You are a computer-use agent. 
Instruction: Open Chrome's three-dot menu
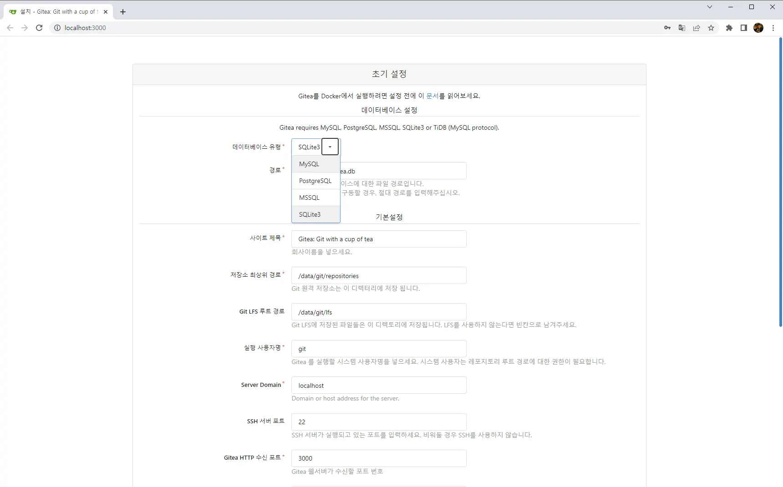pos(773,28)
